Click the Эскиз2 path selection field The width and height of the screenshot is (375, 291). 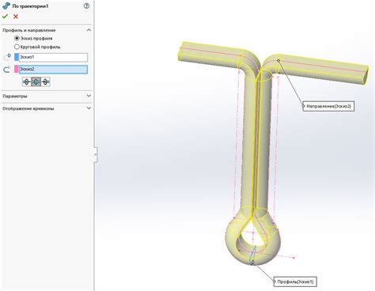tap(53, 70)
